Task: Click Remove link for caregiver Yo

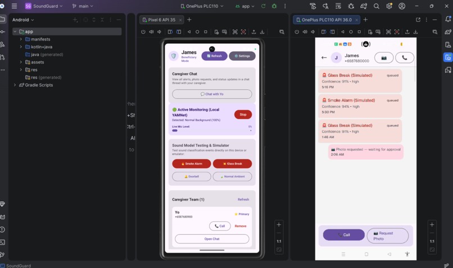Action: 241,226
